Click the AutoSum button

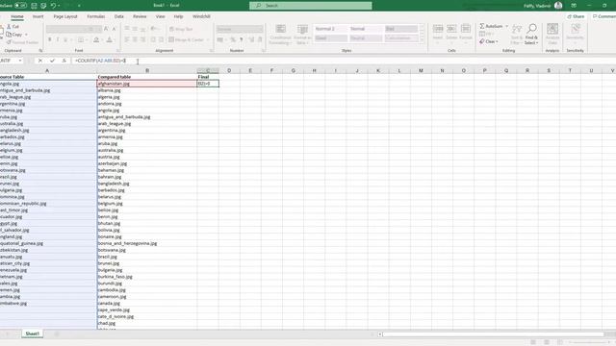point(491,26)
